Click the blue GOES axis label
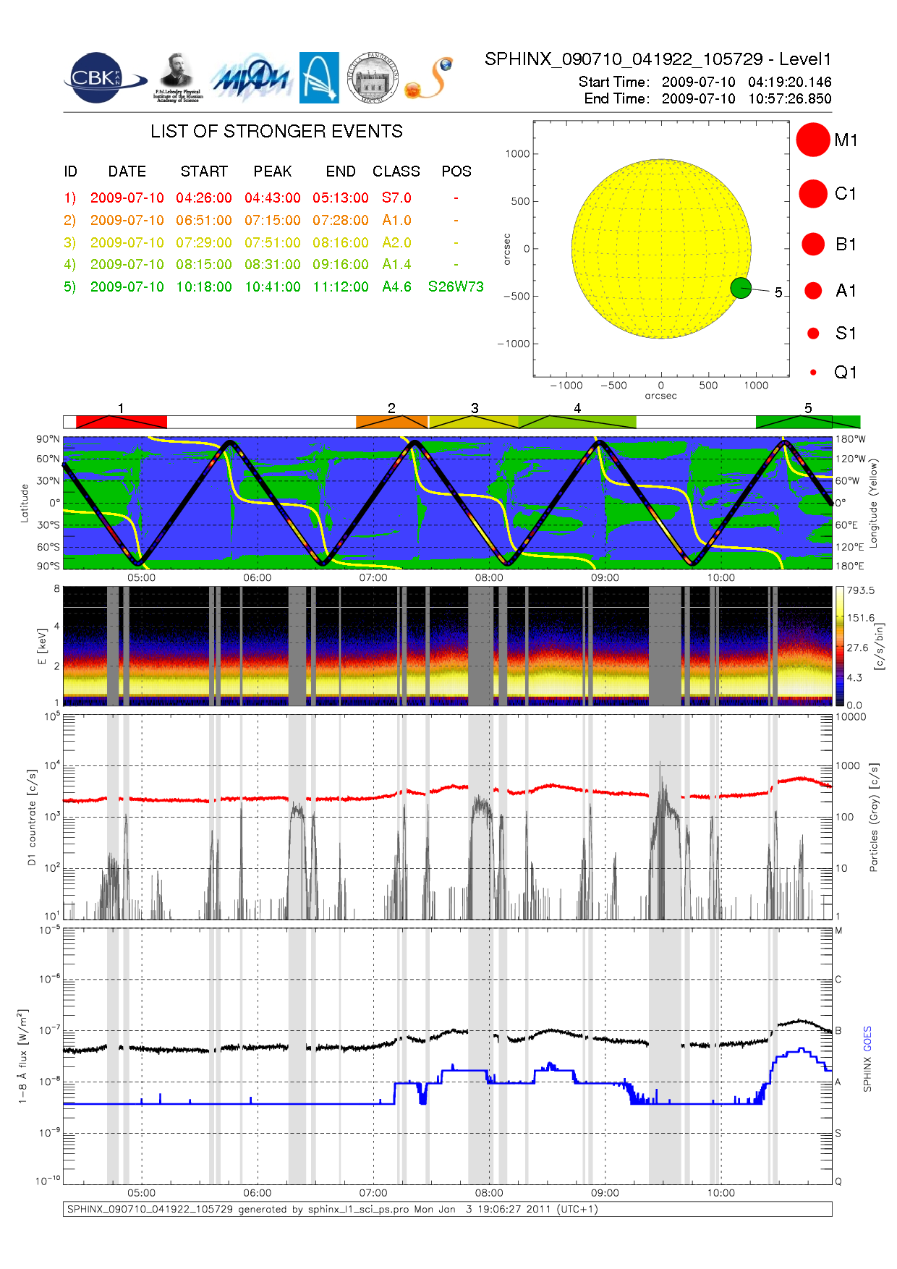Screen dimensions: 897x1269 867,1039
